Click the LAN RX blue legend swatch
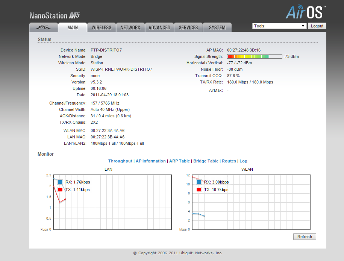344x261 pixels. [x=60, y=182]
